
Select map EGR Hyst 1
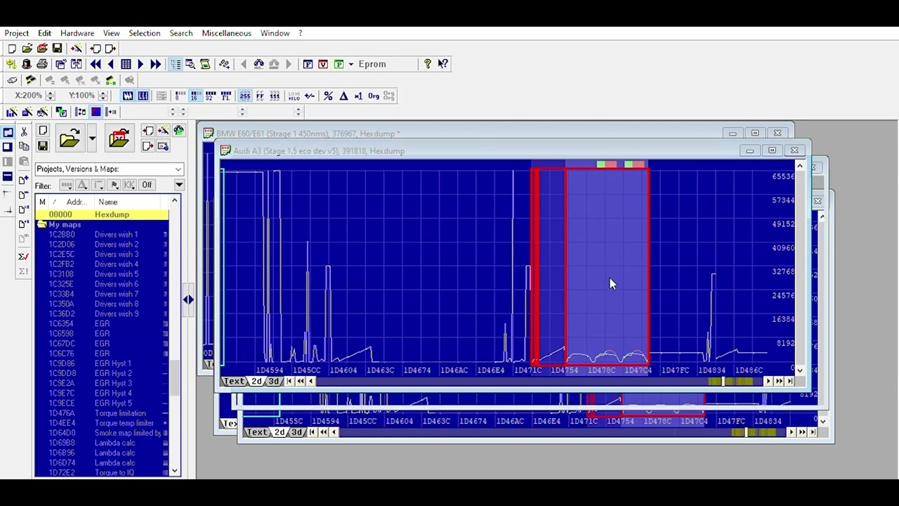(x=113, y=363)
